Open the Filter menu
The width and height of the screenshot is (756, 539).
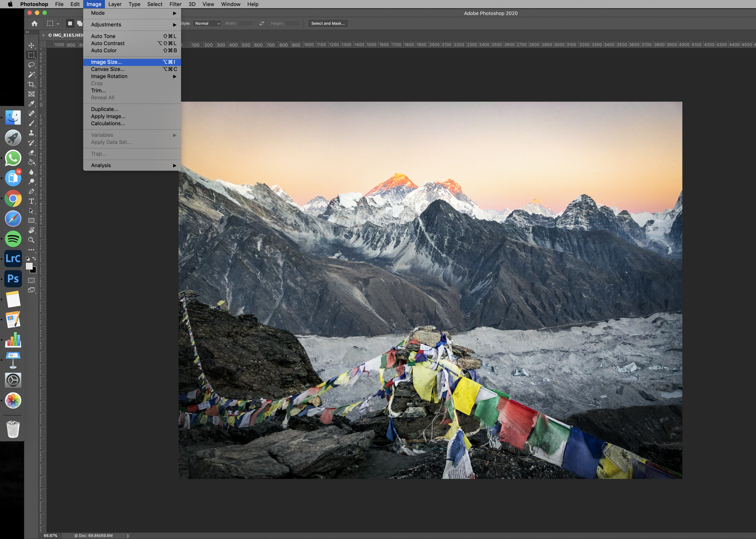[x=175, y=4]
